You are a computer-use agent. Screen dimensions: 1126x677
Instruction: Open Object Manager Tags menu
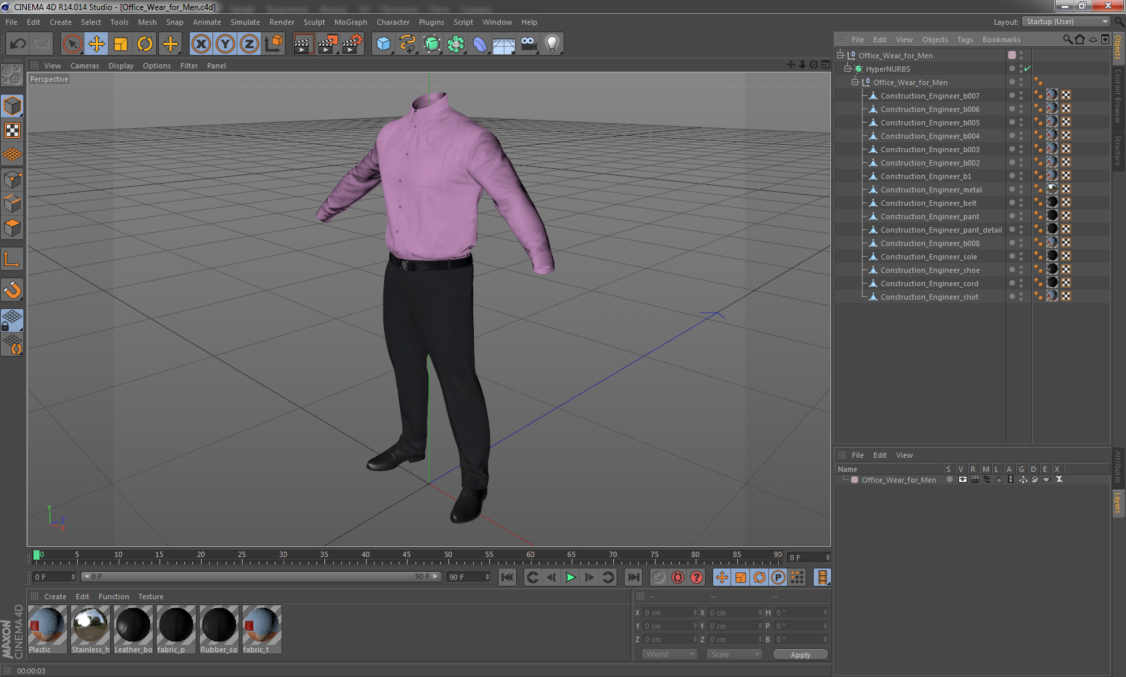click(x=964, y=40)
